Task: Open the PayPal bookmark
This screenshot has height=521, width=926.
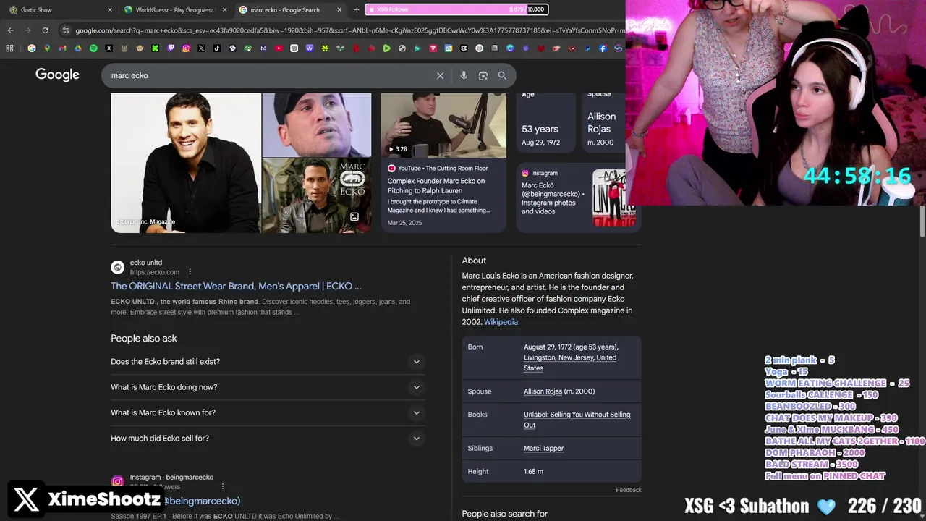Action: (587, 48)
